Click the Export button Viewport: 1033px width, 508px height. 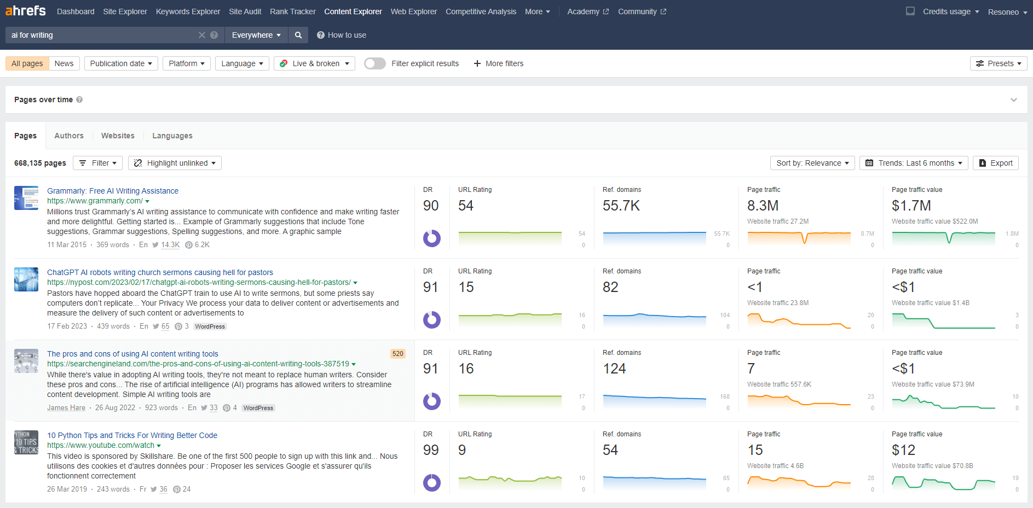tap(995, 163)
